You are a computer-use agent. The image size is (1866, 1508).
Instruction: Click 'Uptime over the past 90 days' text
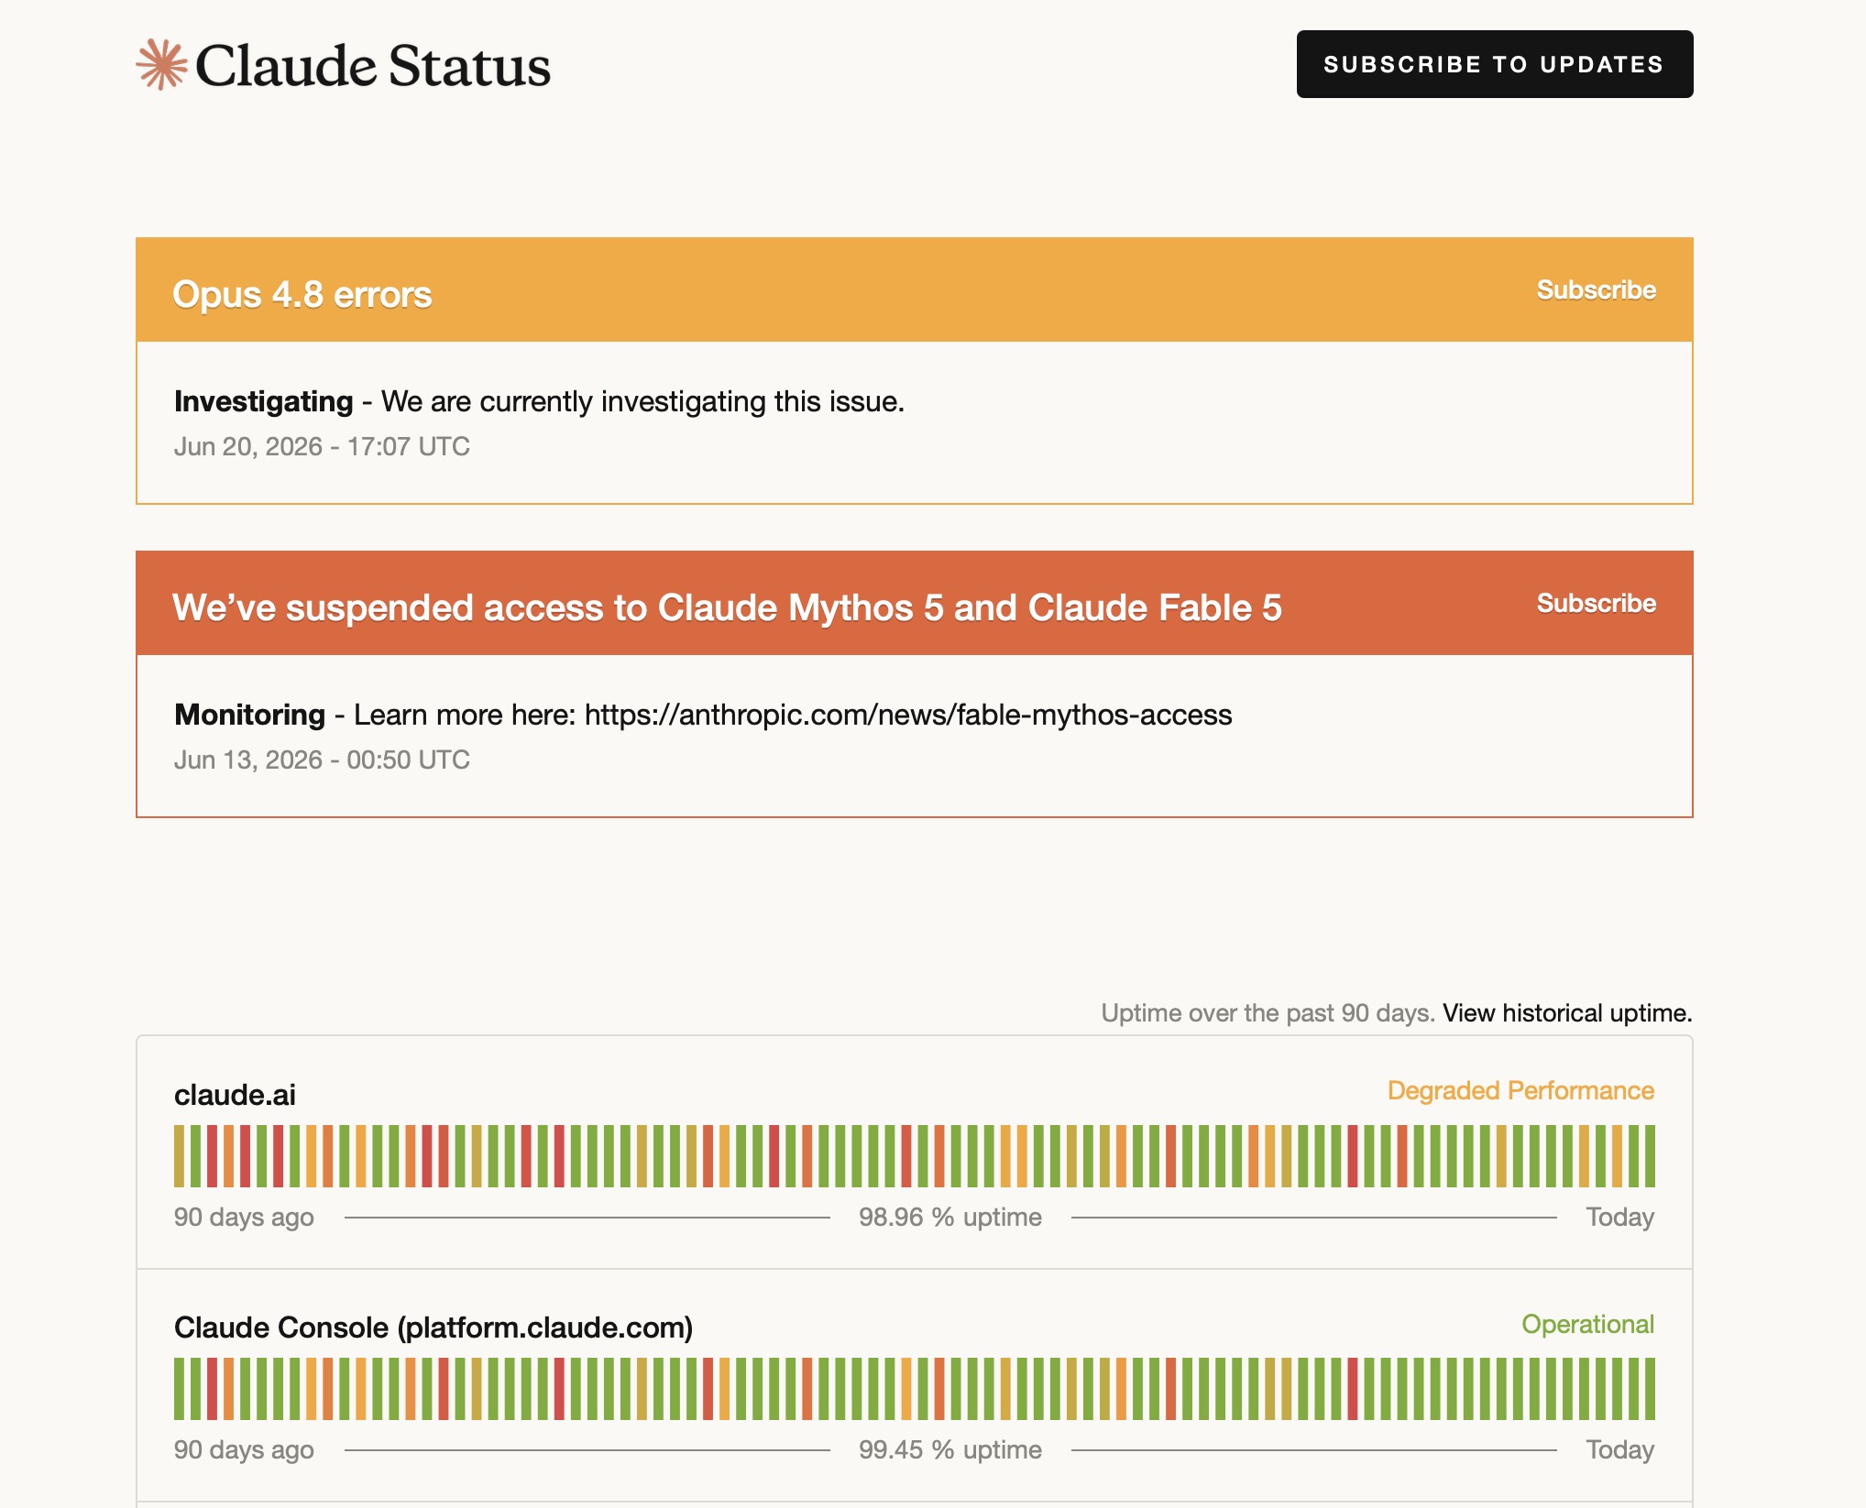point(1268,1012)
